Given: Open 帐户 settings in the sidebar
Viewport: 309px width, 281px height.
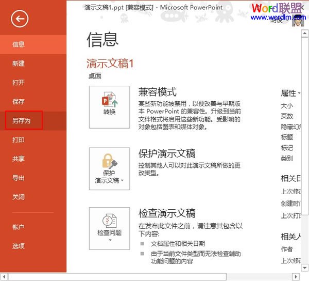Looking at the screenshot, I should click(33, 227).
